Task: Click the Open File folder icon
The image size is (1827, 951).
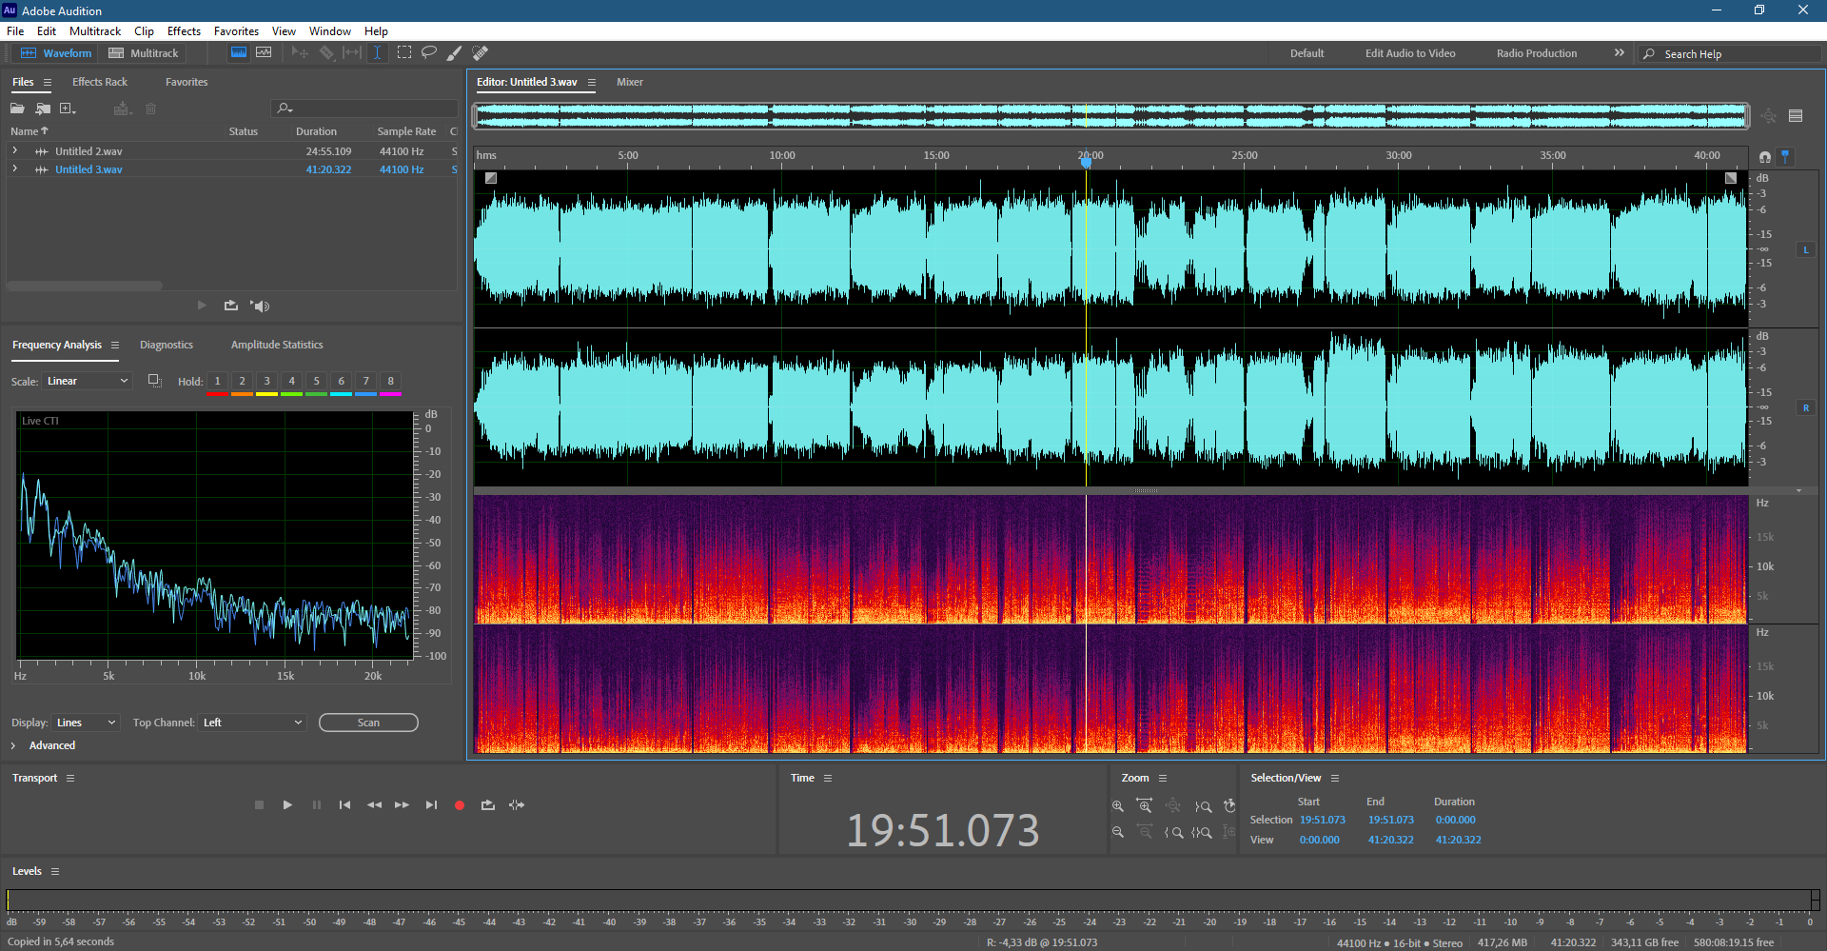Action: 17,109
